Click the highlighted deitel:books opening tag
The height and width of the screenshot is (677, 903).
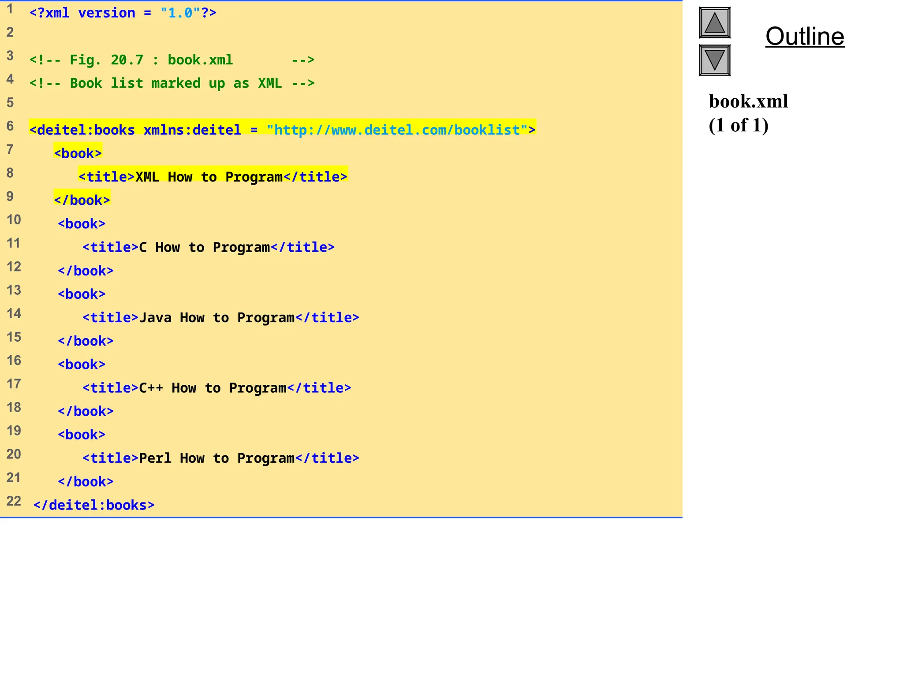click(282, 130)
